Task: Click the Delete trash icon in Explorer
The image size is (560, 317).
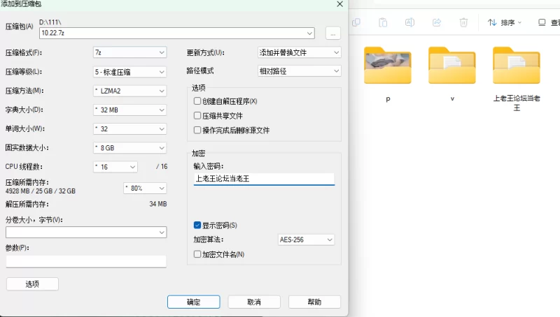Action: tap(463, 22)
